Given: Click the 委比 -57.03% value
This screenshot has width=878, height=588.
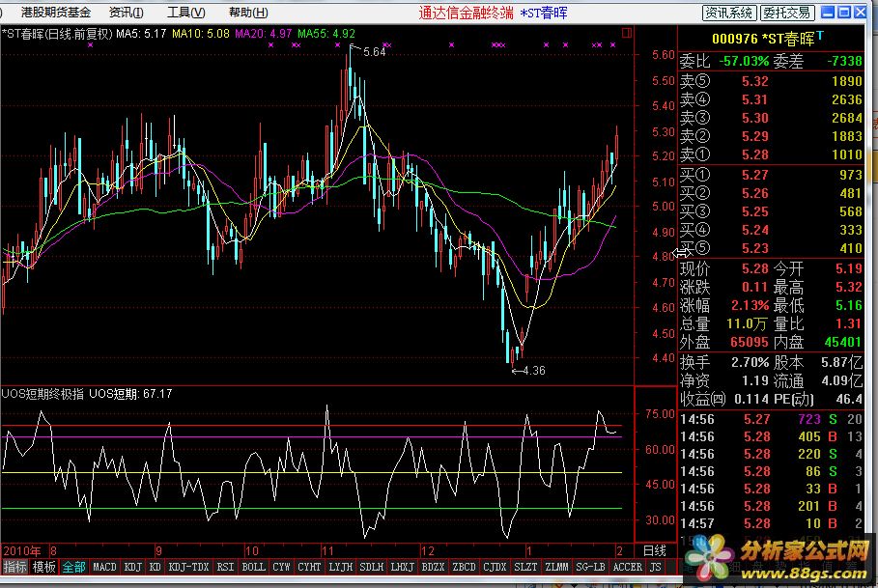Looking at the screenshot, I should (x=744, y=61).
